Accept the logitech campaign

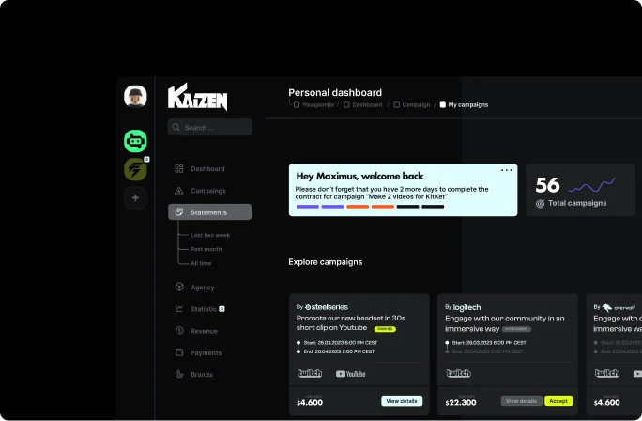point(558,401)
